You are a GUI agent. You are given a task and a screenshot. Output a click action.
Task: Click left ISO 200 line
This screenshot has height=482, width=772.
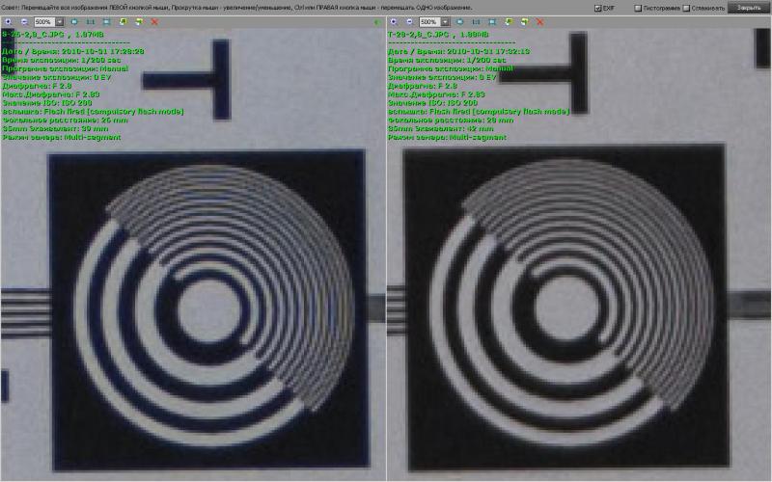[x=46, y=103]
